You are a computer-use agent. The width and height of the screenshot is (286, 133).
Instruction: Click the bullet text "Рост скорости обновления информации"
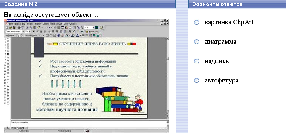pyautogui.click(x=83, y=62)
